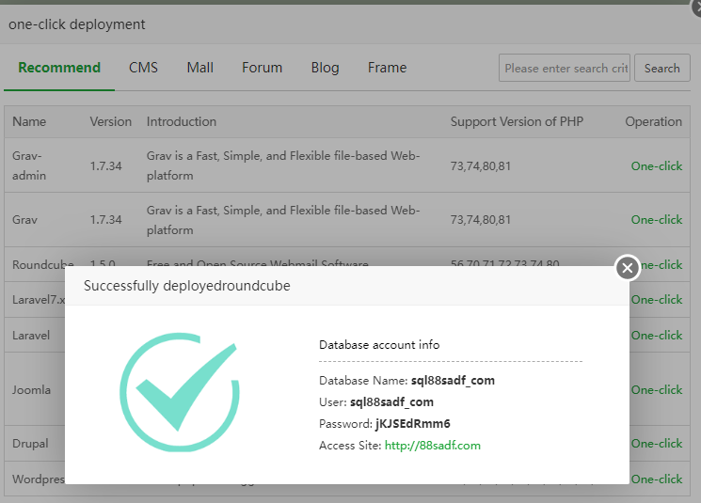This screenshot has width=701, height=503.
Task: Switch to the Recommend tab
Action: [x=59, y=68]
